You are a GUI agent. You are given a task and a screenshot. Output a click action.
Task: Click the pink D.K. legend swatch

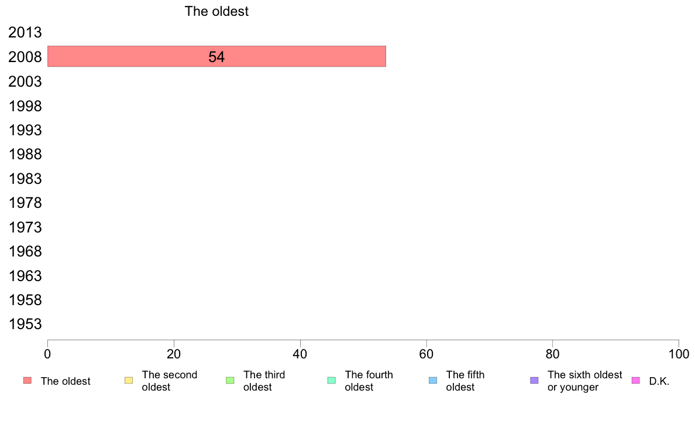tap(635, 381)
